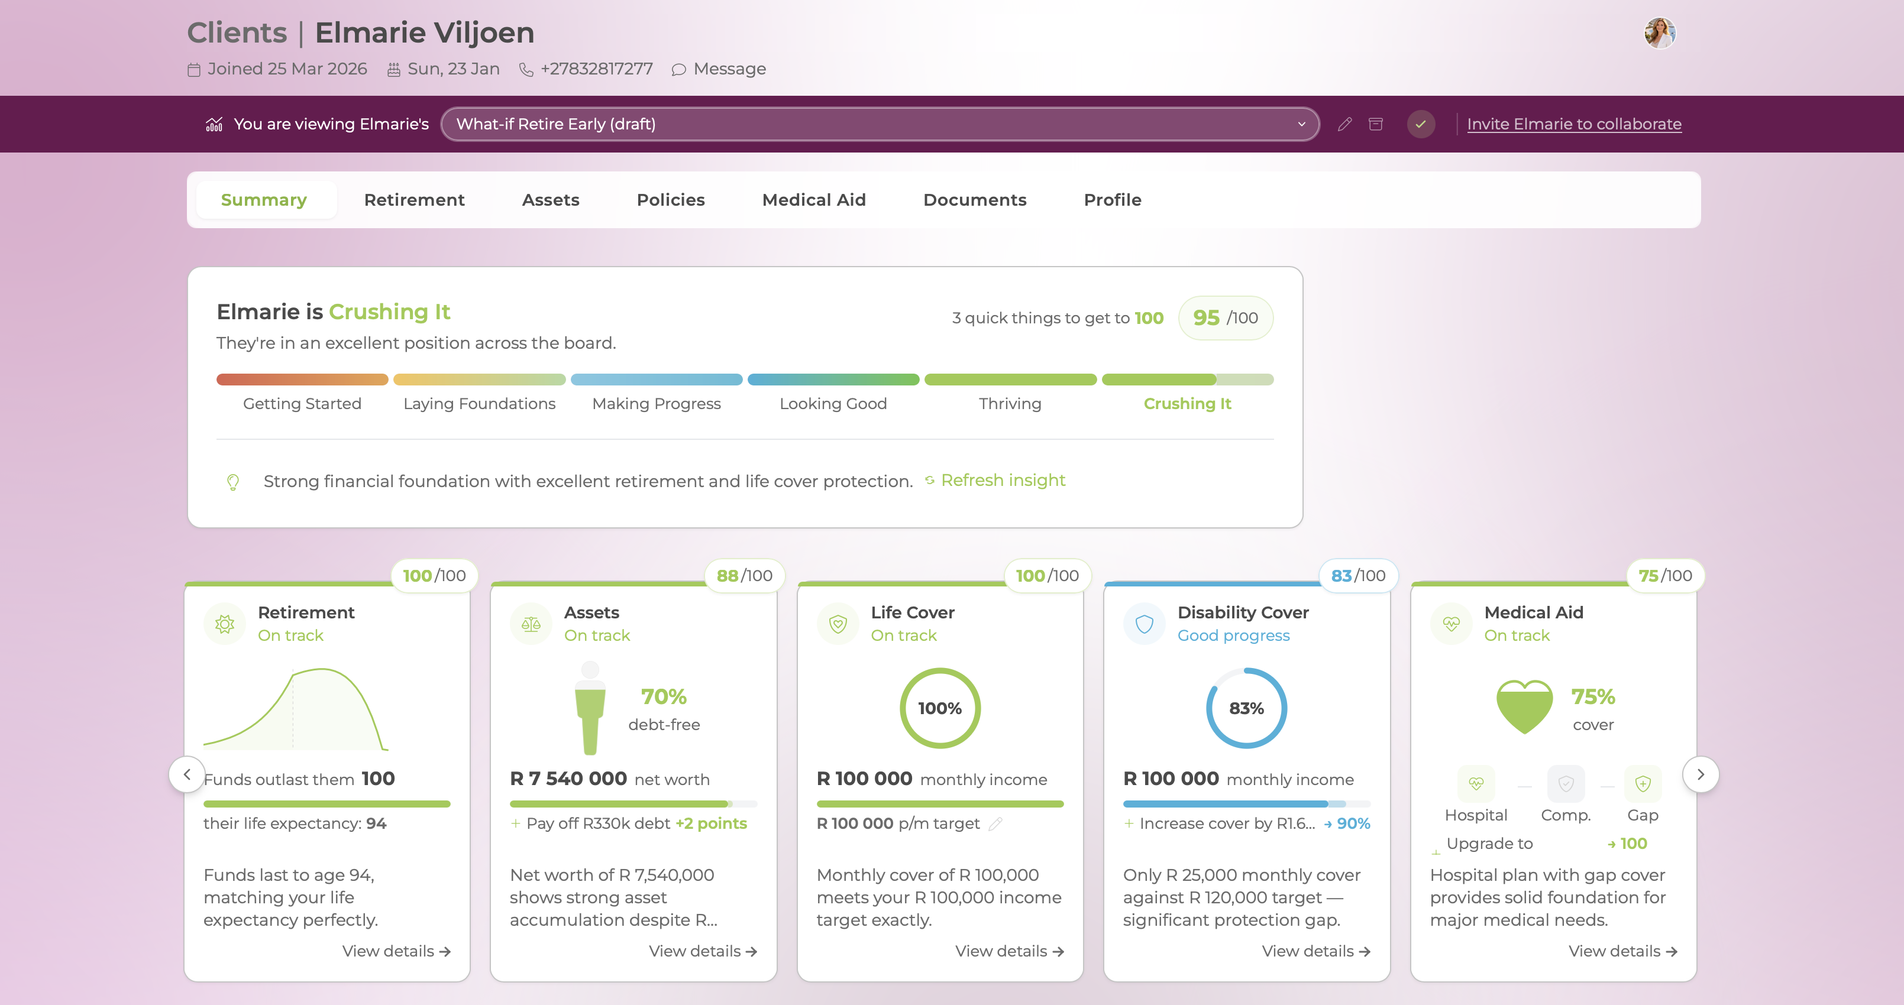Image resolution: width=1904 pixels, height=1005 pixels.
Task: Click the Message speech bubble icon
Action: [678, 70]
